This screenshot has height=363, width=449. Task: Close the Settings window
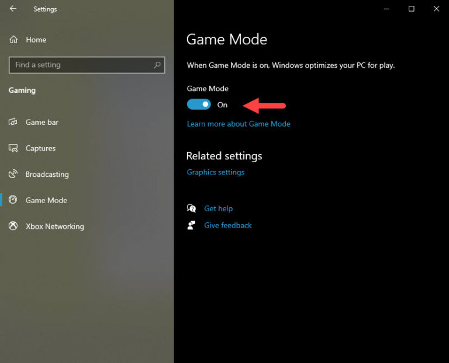(x=436, y=9)
